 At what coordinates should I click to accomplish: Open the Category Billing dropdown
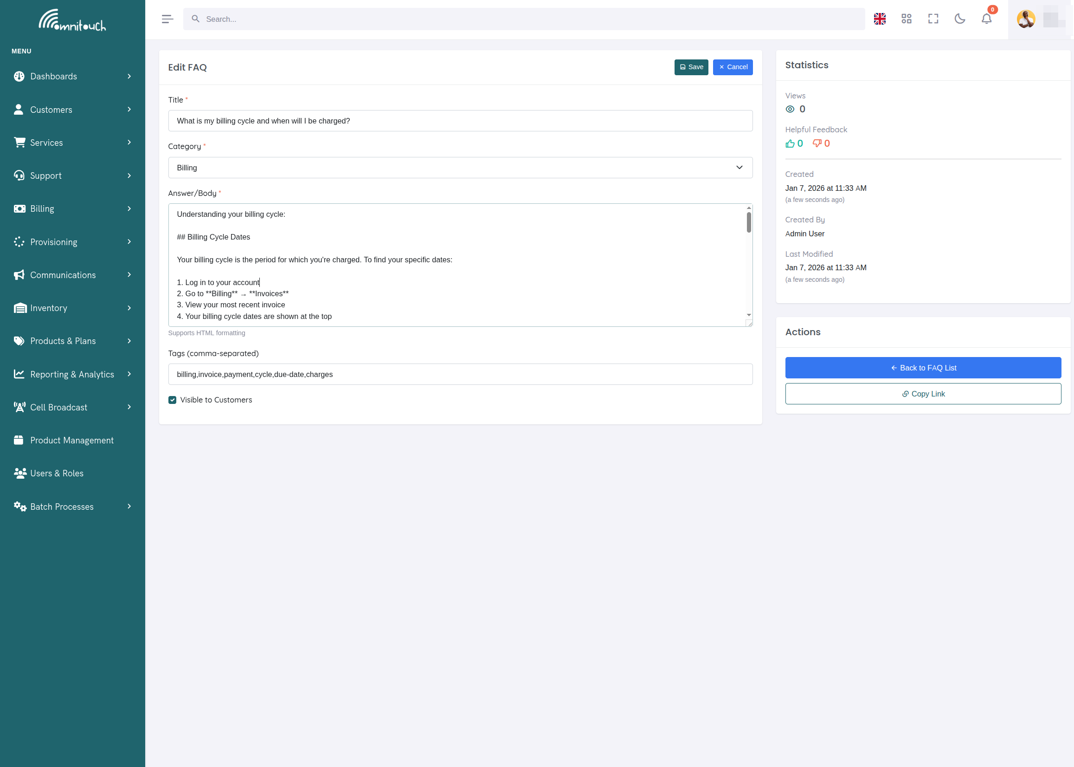[460, 168]
